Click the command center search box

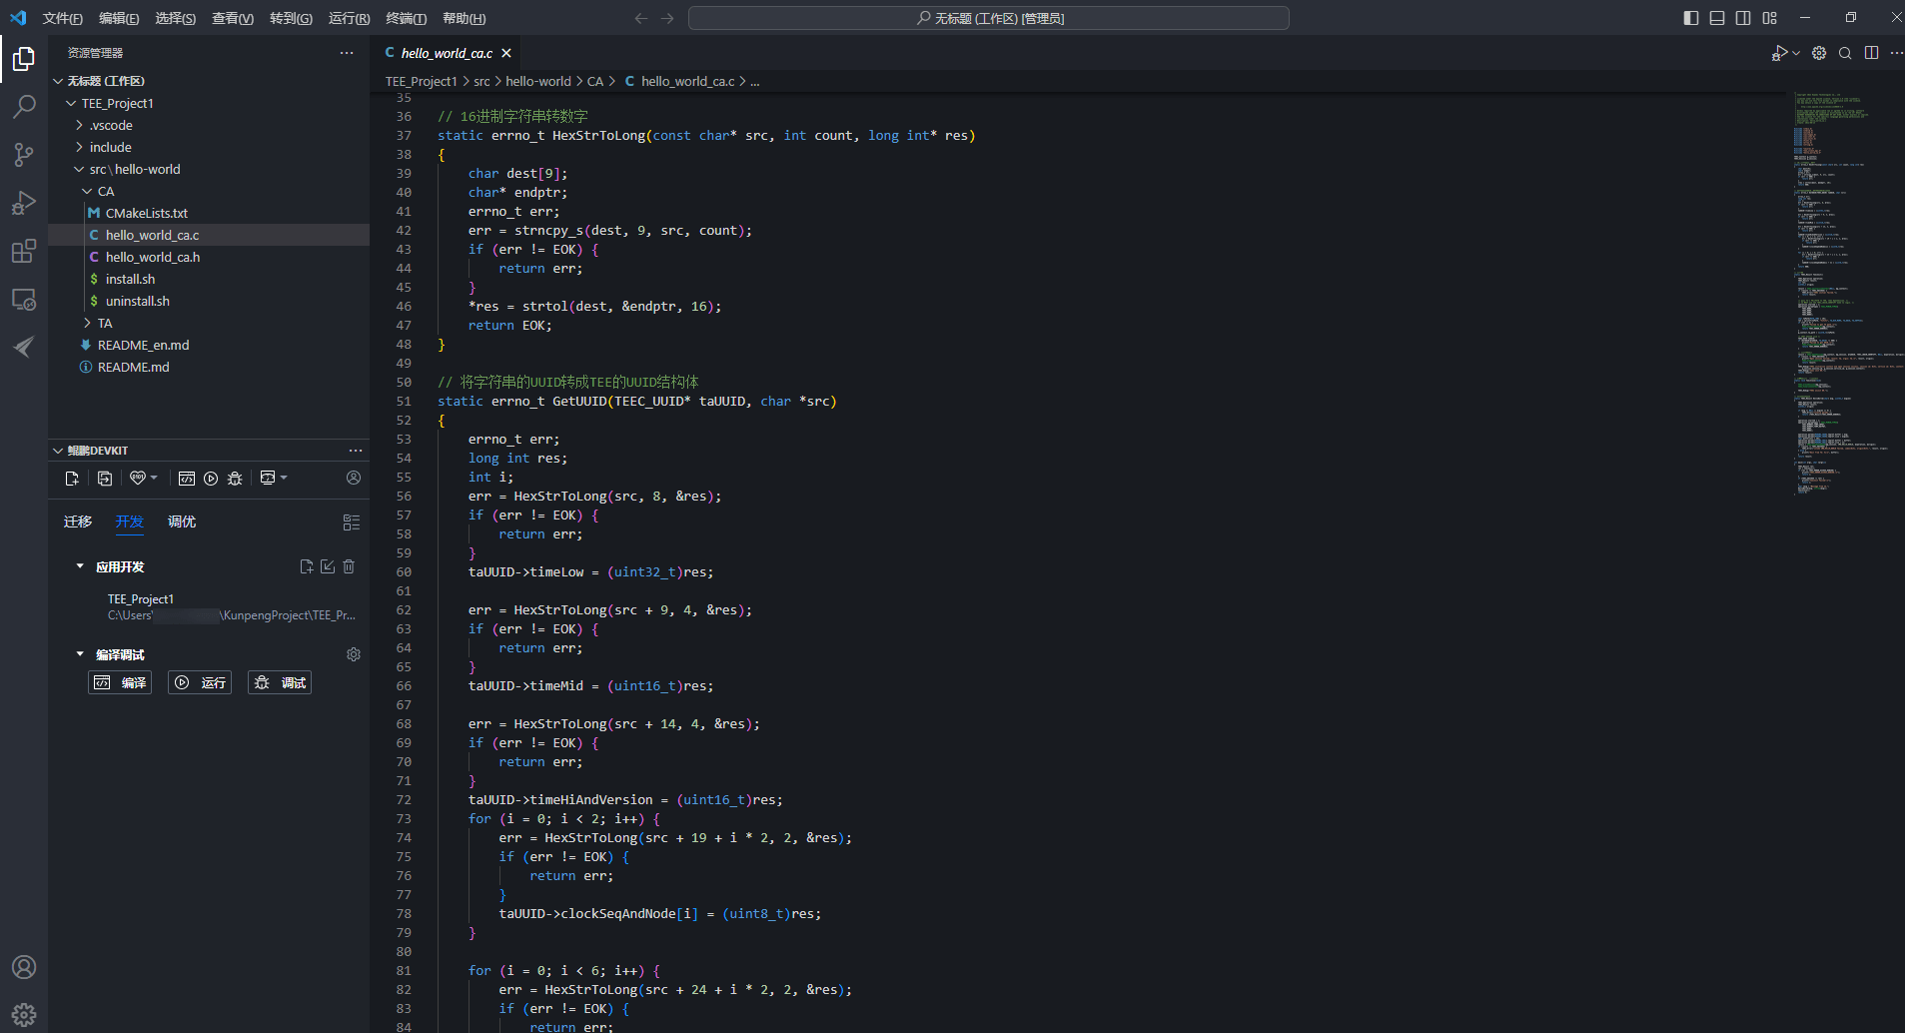point(989,18)
